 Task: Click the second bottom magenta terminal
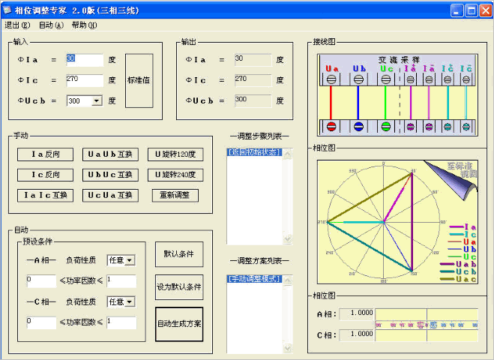pyautogui.click(x=429, y=127)
